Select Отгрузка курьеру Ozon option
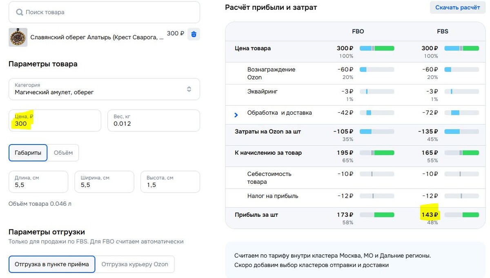 click(135, 264)
